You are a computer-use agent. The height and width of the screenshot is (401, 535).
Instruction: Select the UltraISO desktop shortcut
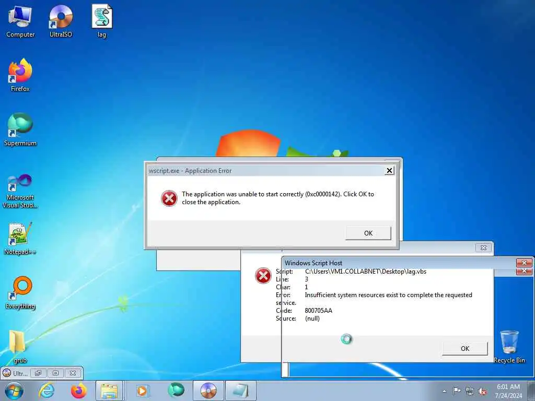[x=61, y=21]
